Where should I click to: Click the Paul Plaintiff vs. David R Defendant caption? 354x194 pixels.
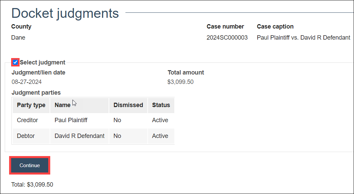point(303,38)
